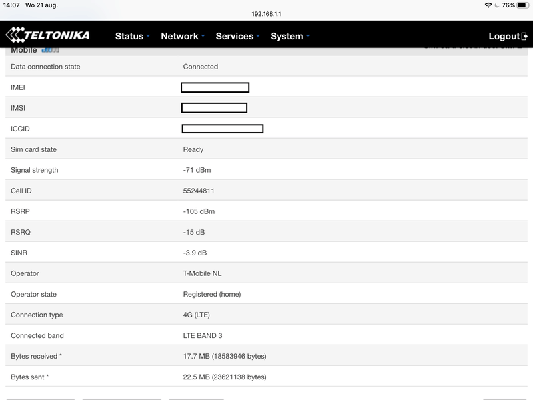Expand the Status dropdown arrow
Screen dimensions: 533x400
click(x=148, y=35)
